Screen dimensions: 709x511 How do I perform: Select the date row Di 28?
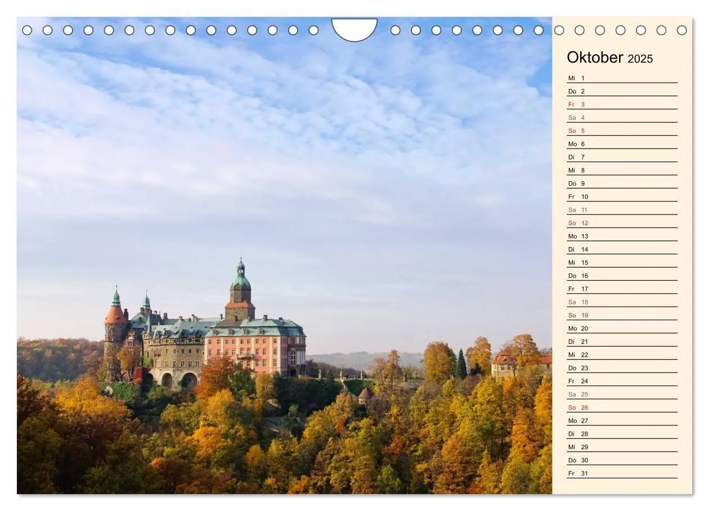[x=622, y=433]
